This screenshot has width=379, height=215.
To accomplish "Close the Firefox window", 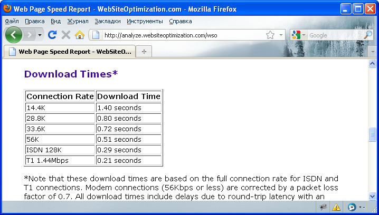I will click(x=370, y=9).
